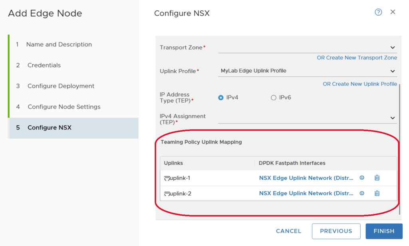This screenshot has height=246, width=409.
Task: Click the info icon for uplink-2
Action: (362, 193)
